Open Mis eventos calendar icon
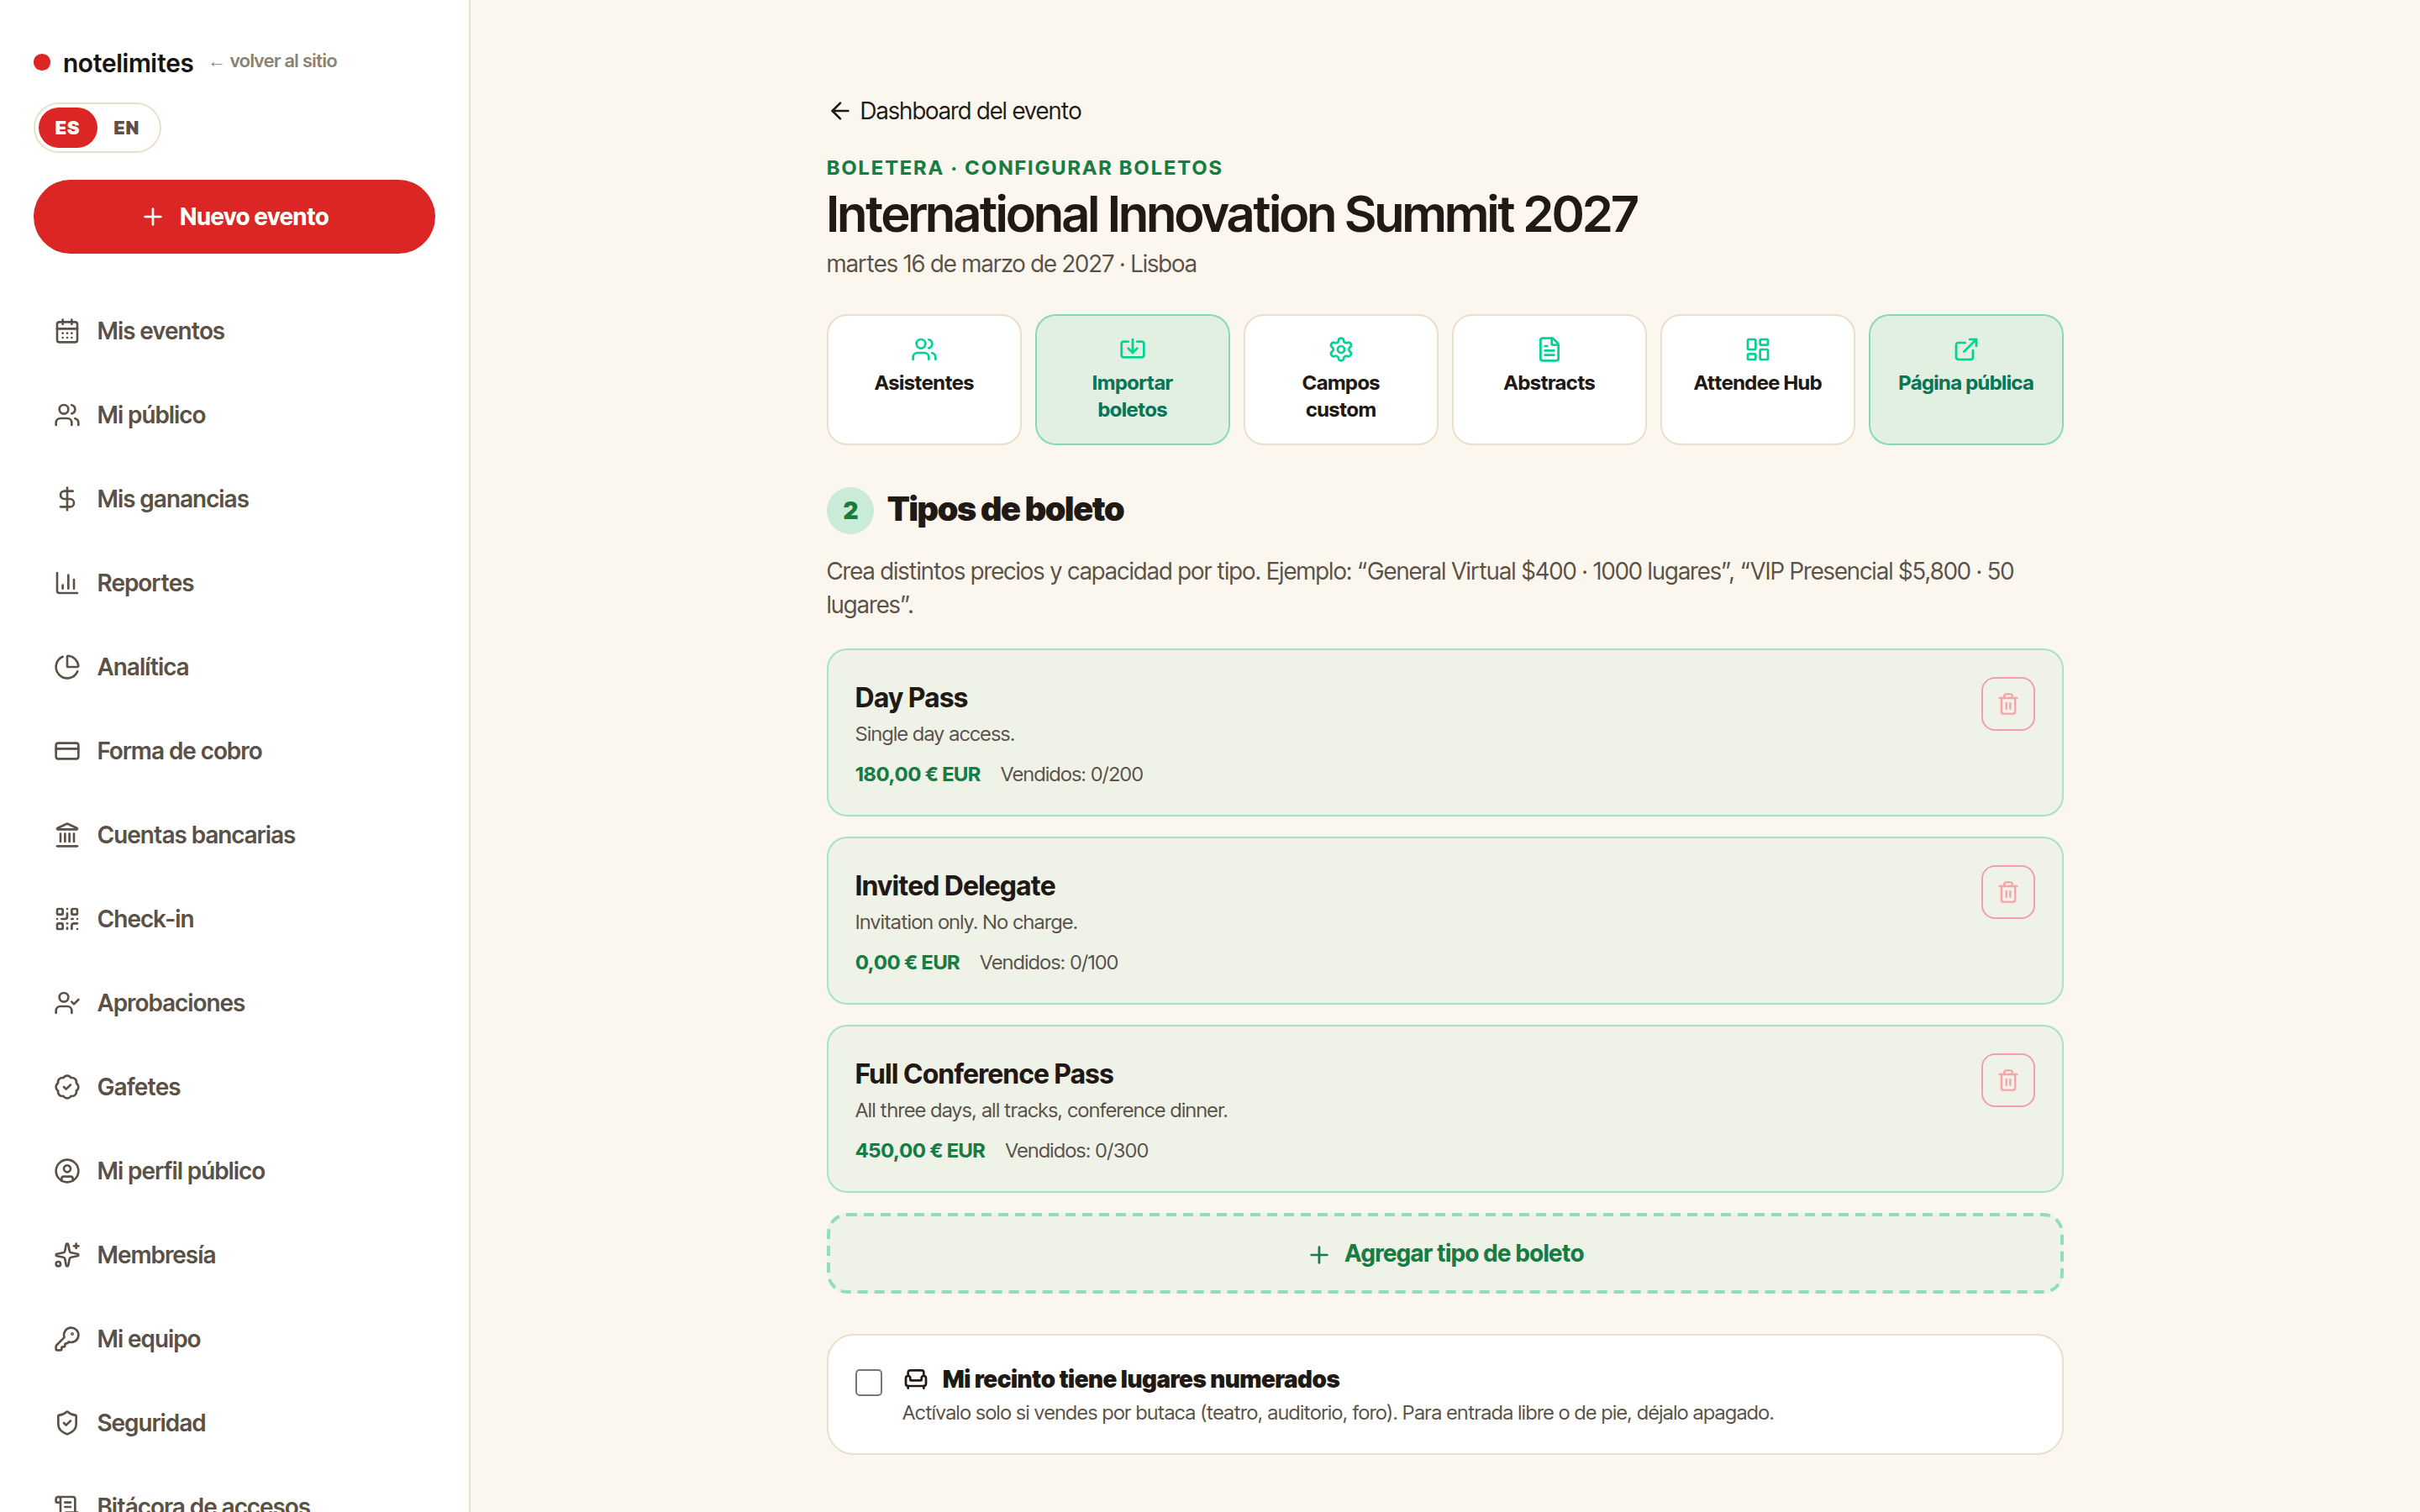Viewport: 2420px width, 1512px height. 67,331
